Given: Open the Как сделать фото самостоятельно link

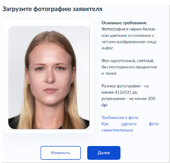Looking at the screenshot, I should pos(130,127).
